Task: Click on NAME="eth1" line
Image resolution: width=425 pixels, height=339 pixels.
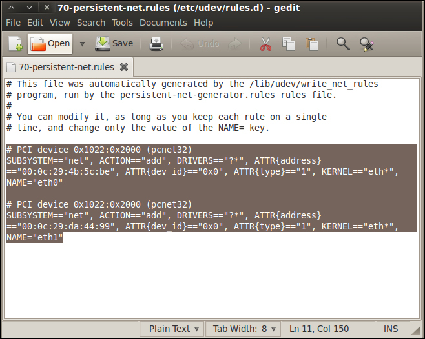Action: click(34, 237)
